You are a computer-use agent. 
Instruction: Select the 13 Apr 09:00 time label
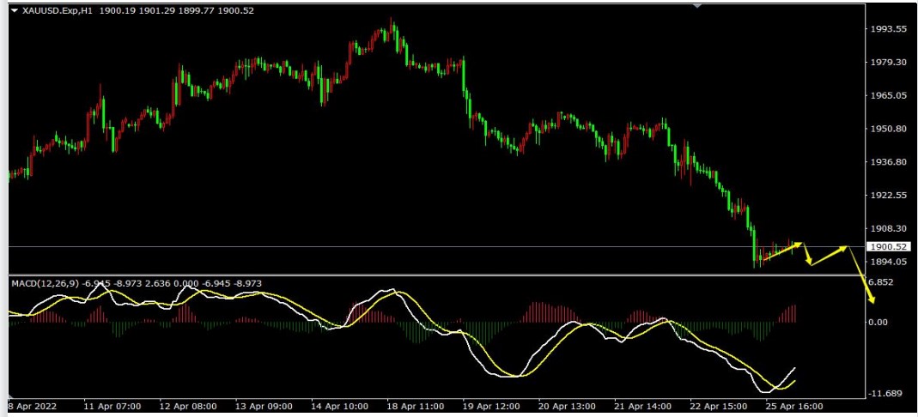pyautogui.click(x=264, y=406)
